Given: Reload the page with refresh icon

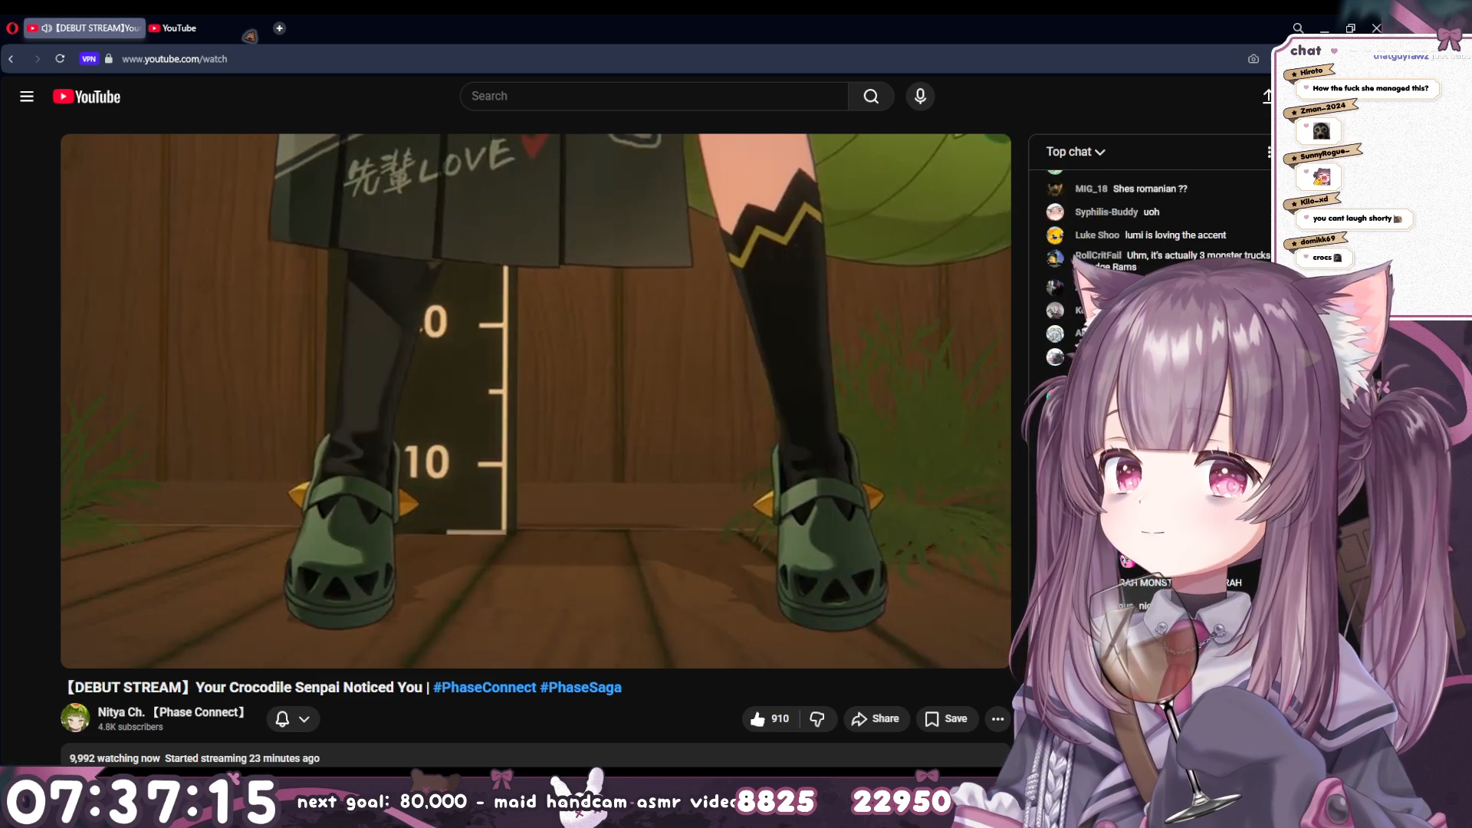Looking at the screenshot, I should point(60,59).
